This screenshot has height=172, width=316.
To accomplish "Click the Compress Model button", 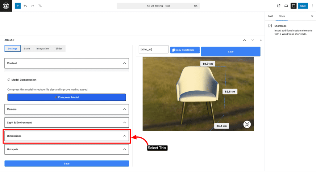I will 67,97.
